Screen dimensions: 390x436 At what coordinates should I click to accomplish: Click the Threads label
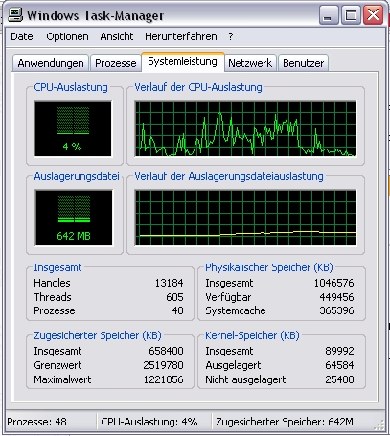(53, 297)
